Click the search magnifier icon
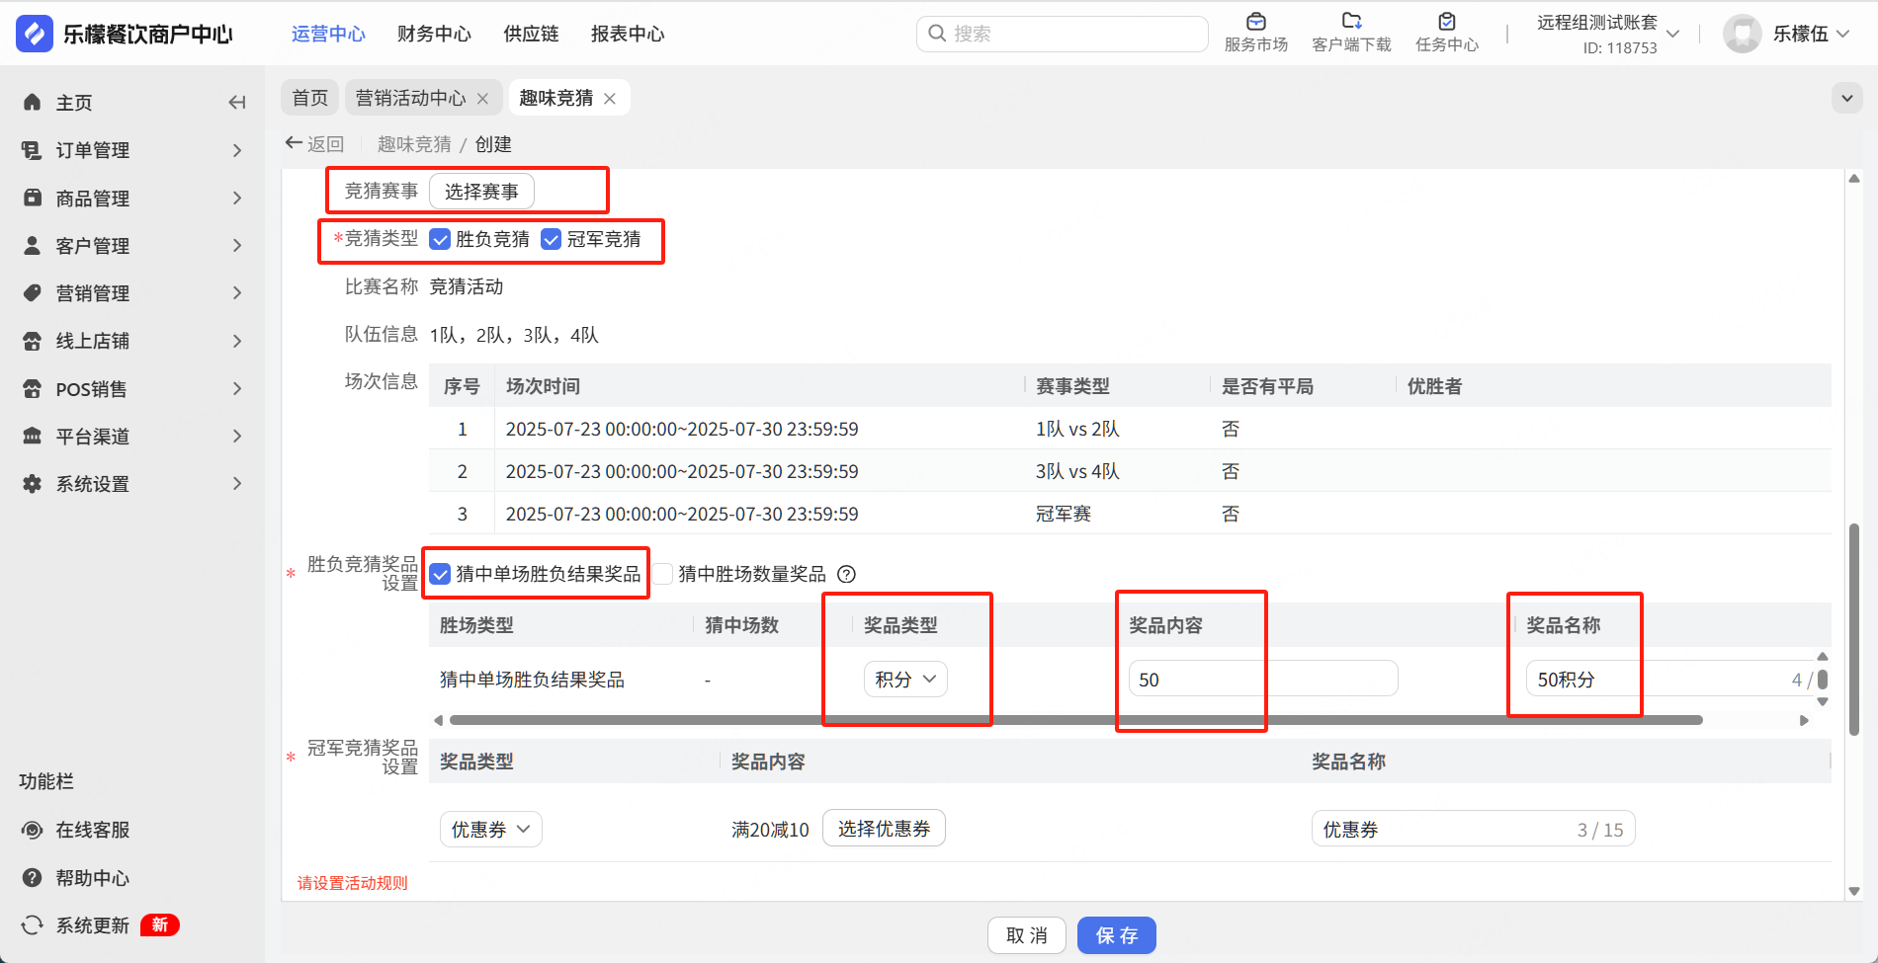 coord(937,34)
